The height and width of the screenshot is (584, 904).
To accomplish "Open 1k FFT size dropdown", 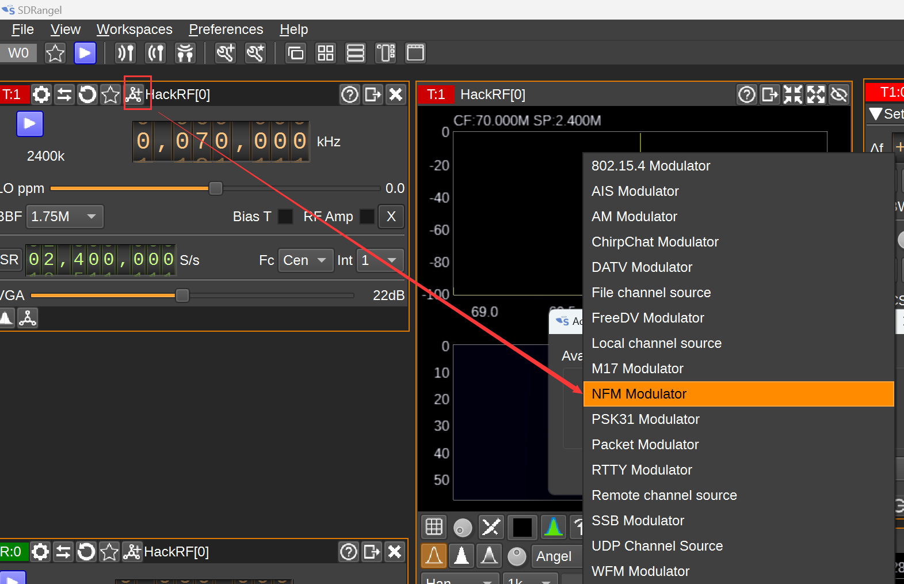I will 530,579.
